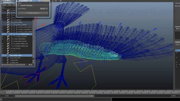Image resolution: width=180 pixels, height=101 pixels.
Task: Collapse the Crow_Wings row expander
Action: tap(3, 22)
